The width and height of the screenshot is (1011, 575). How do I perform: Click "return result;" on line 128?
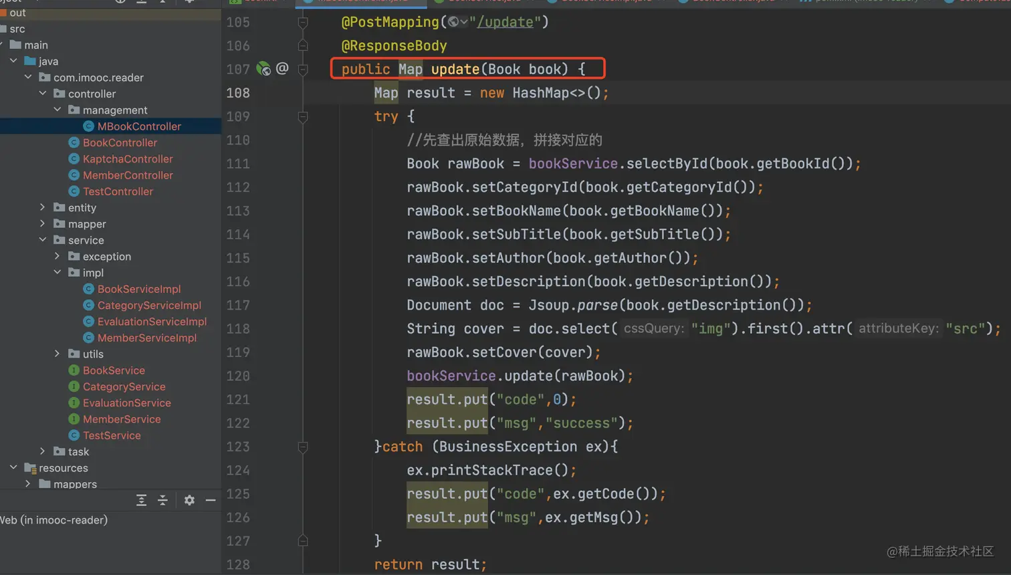coord(431,565)
